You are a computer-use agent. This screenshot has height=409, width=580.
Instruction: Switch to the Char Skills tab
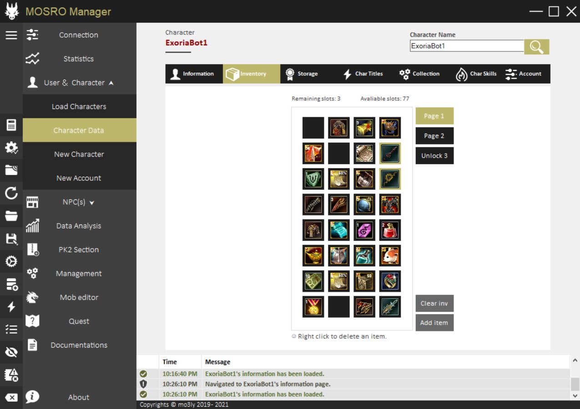pyautogui.click(x=477, y=74)
